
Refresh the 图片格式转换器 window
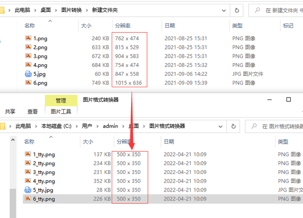[x=233, y=127]
